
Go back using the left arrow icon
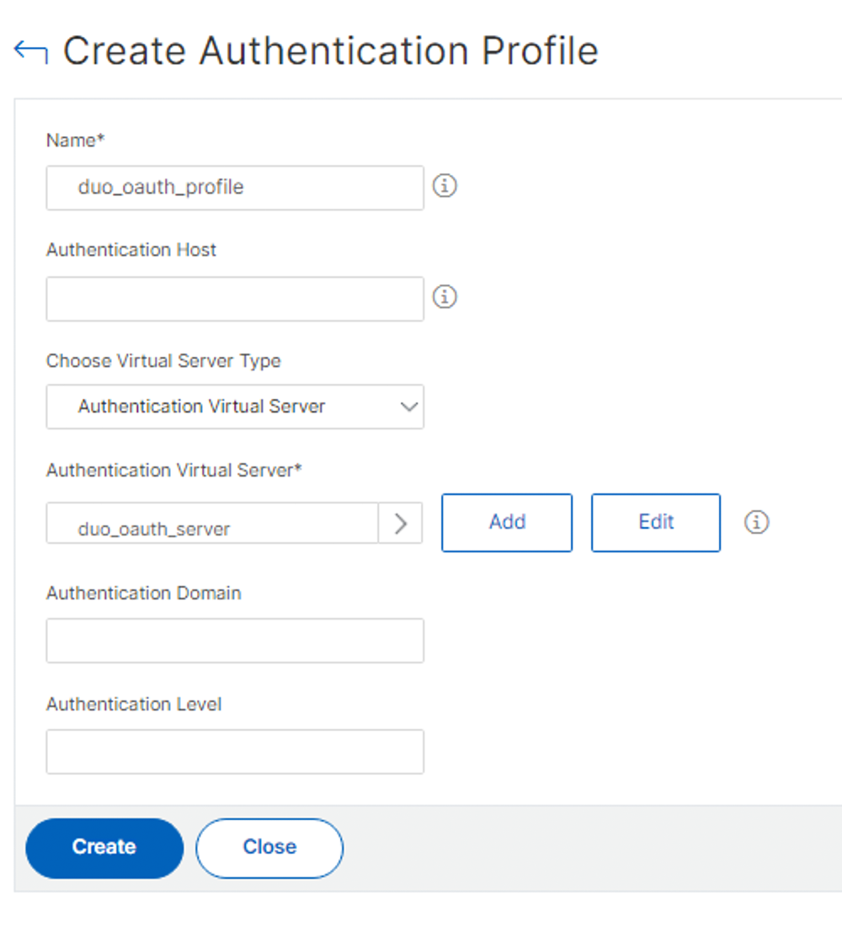31,52
